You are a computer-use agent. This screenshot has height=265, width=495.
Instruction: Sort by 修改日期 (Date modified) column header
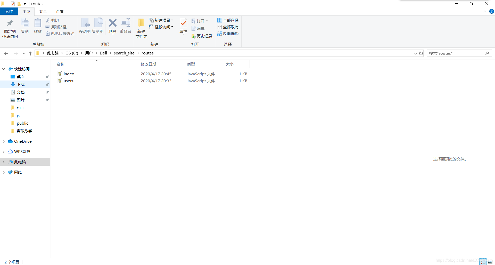coord(148,64)
